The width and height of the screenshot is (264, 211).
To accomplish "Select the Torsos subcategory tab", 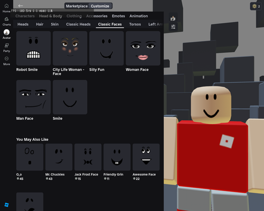I will coord(135,24).
